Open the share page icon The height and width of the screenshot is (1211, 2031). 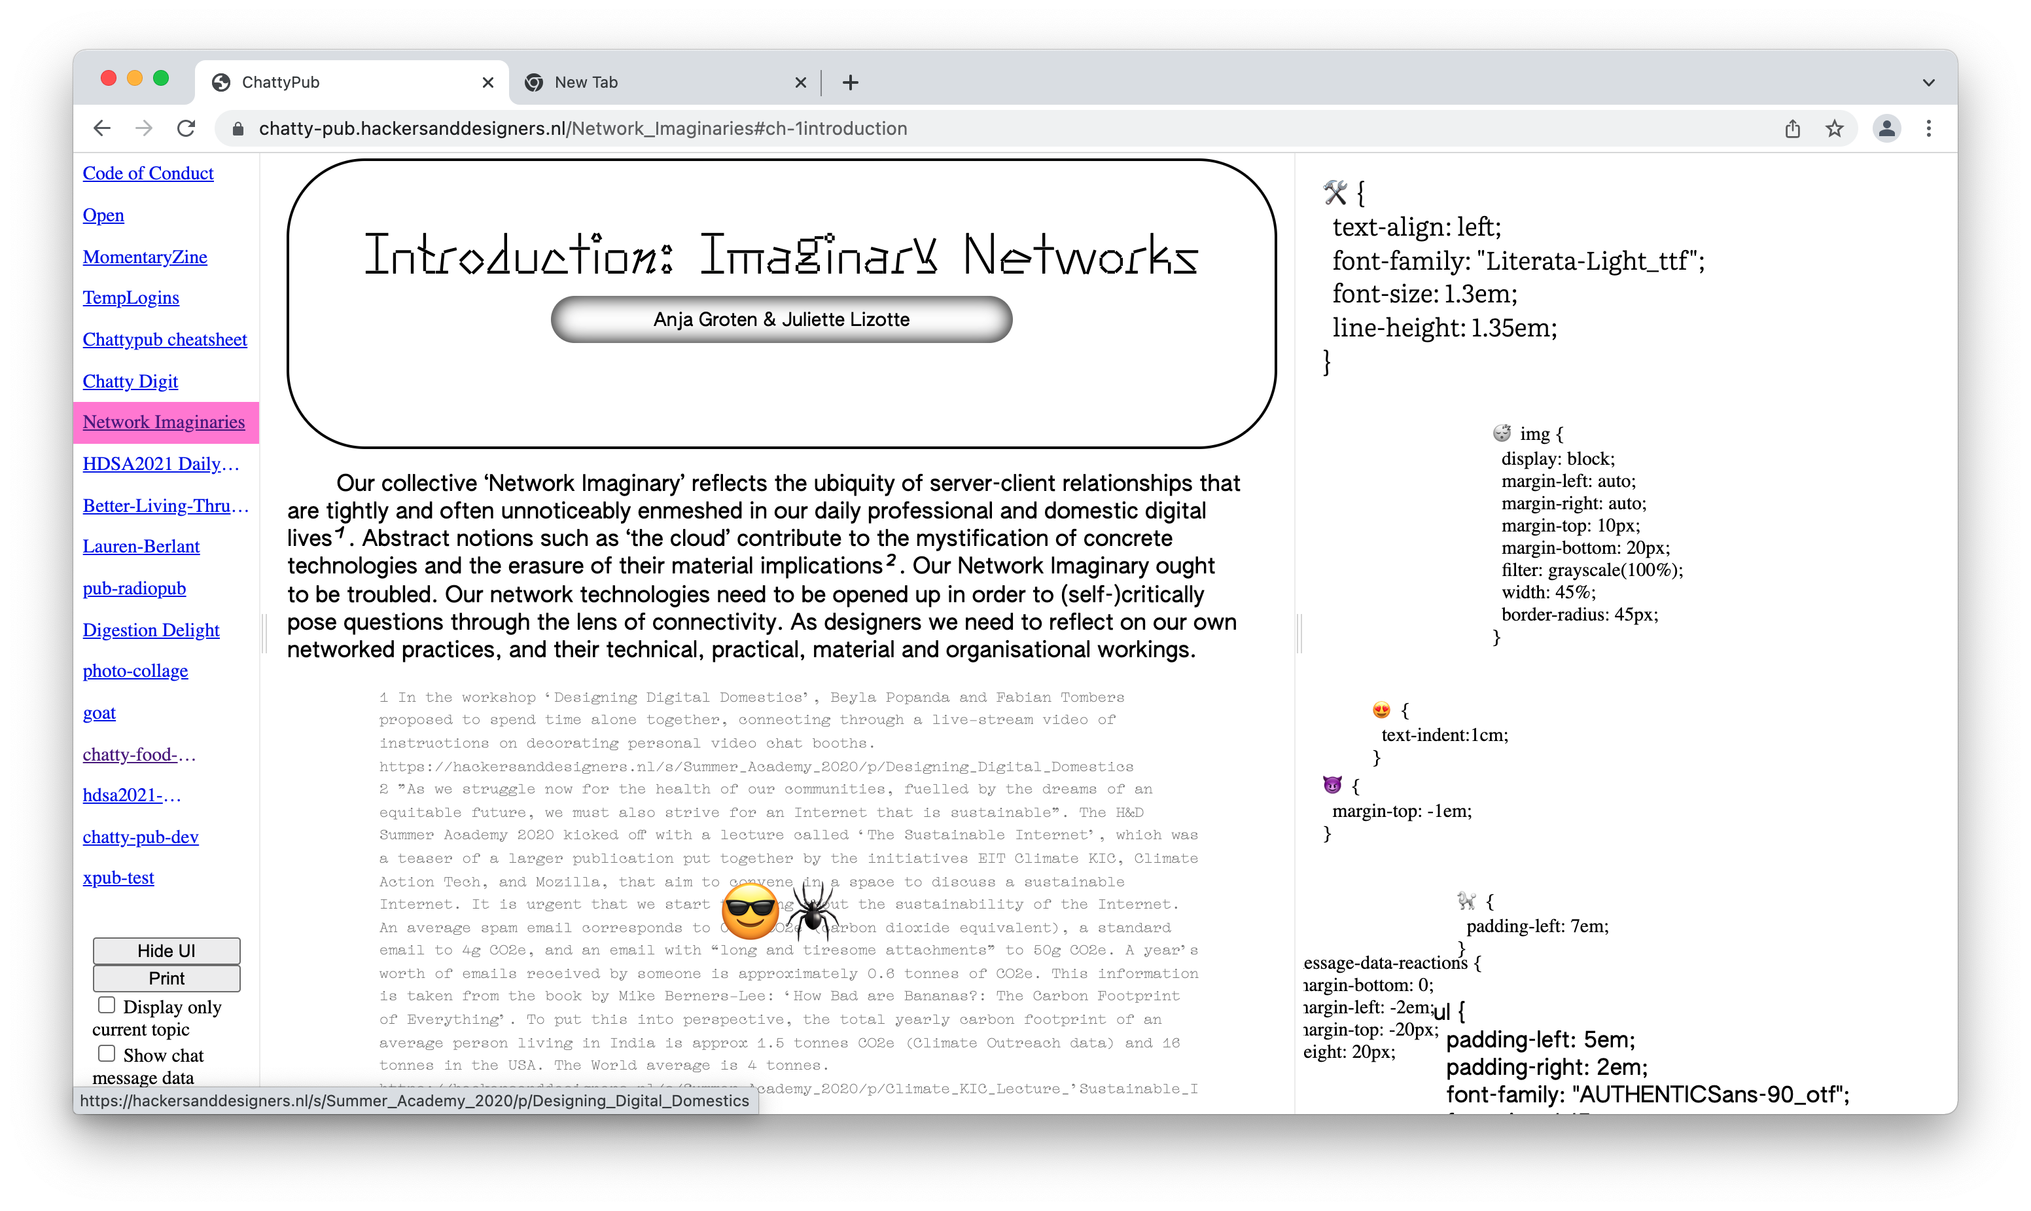point(1792,128)
